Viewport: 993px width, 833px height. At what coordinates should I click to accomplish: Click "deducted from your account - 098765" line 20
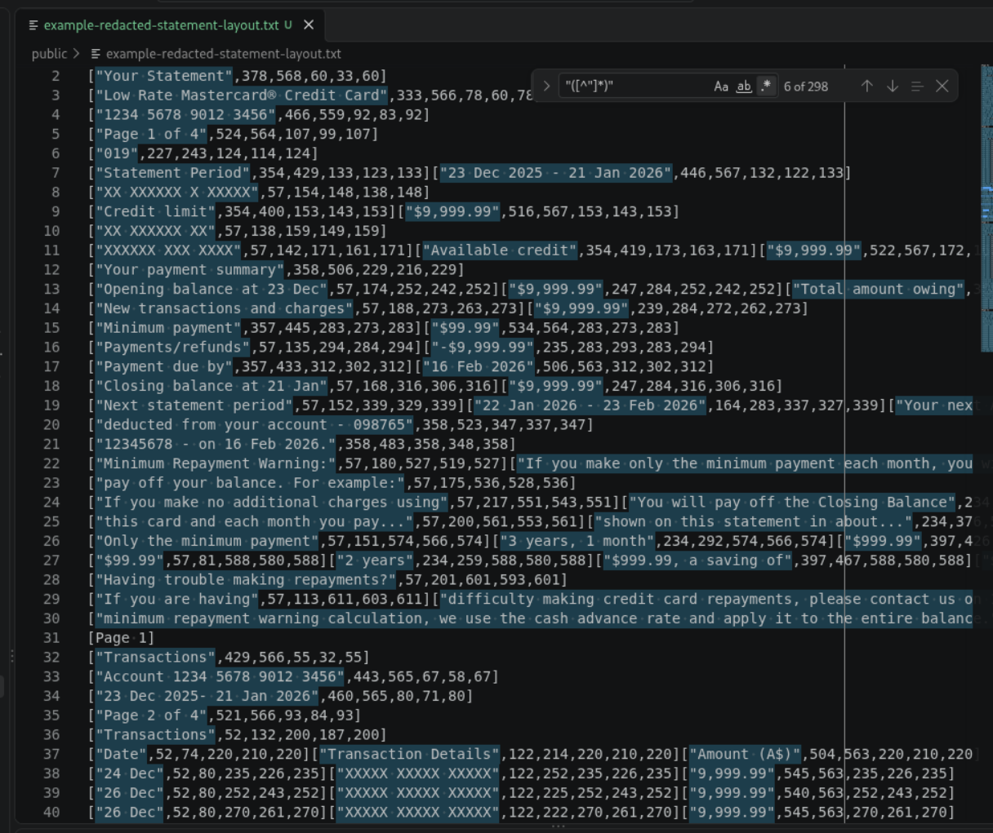click(x=255, y=425)
